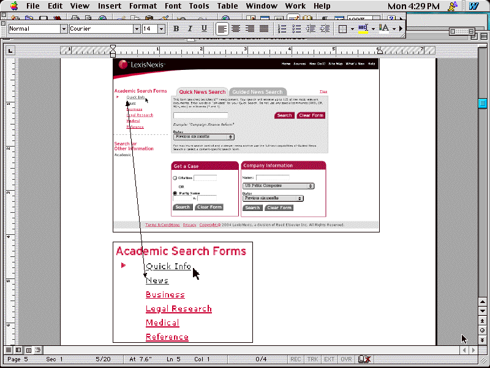The height and width of the screenshot is (368, 490).
Task: Expand the border options arrow
Action: tap(352, 29)
